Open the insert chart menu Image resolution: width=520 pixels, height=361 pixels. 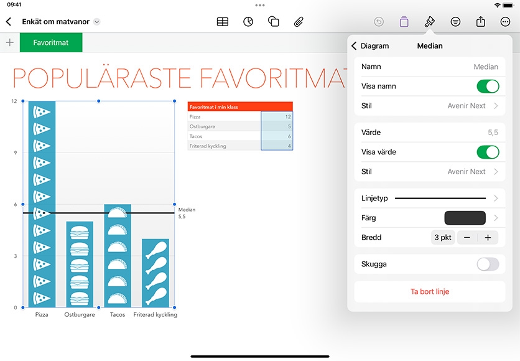coord(248,22)
